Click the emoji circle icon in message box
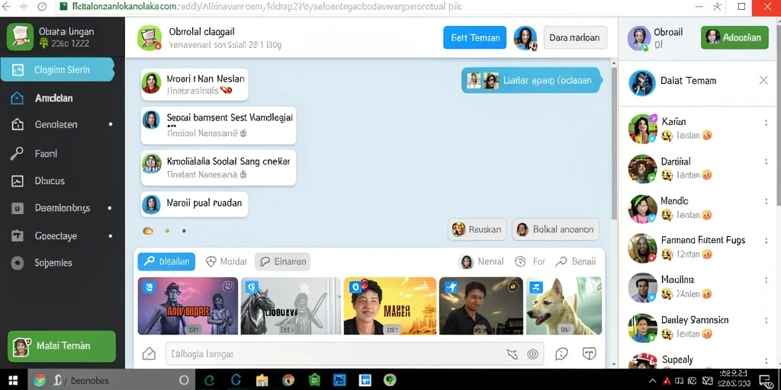 click(x=532, y=353)
